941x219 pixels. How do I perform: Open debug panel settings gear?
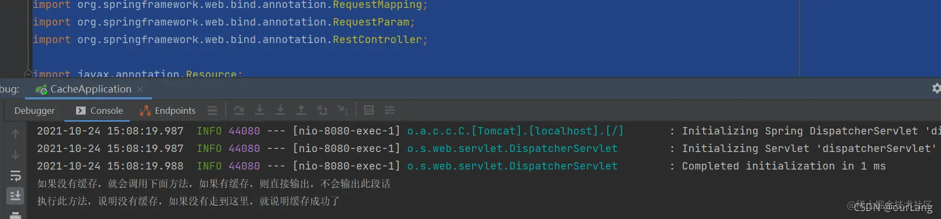936,88
